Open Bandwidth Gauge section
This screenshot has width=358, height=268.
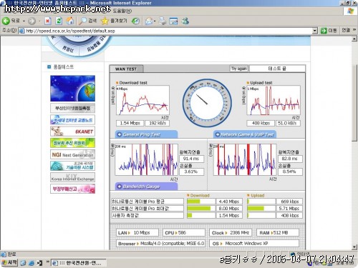pyautogui.click(x=146, y=187)
